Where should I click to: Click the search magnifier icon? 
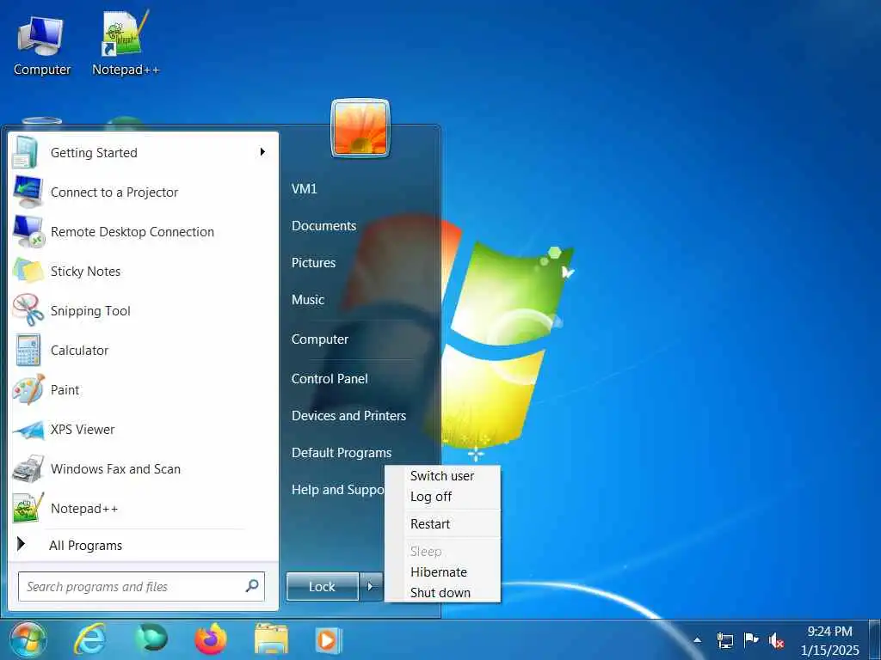pyautogui.click(x=252, y=585)
